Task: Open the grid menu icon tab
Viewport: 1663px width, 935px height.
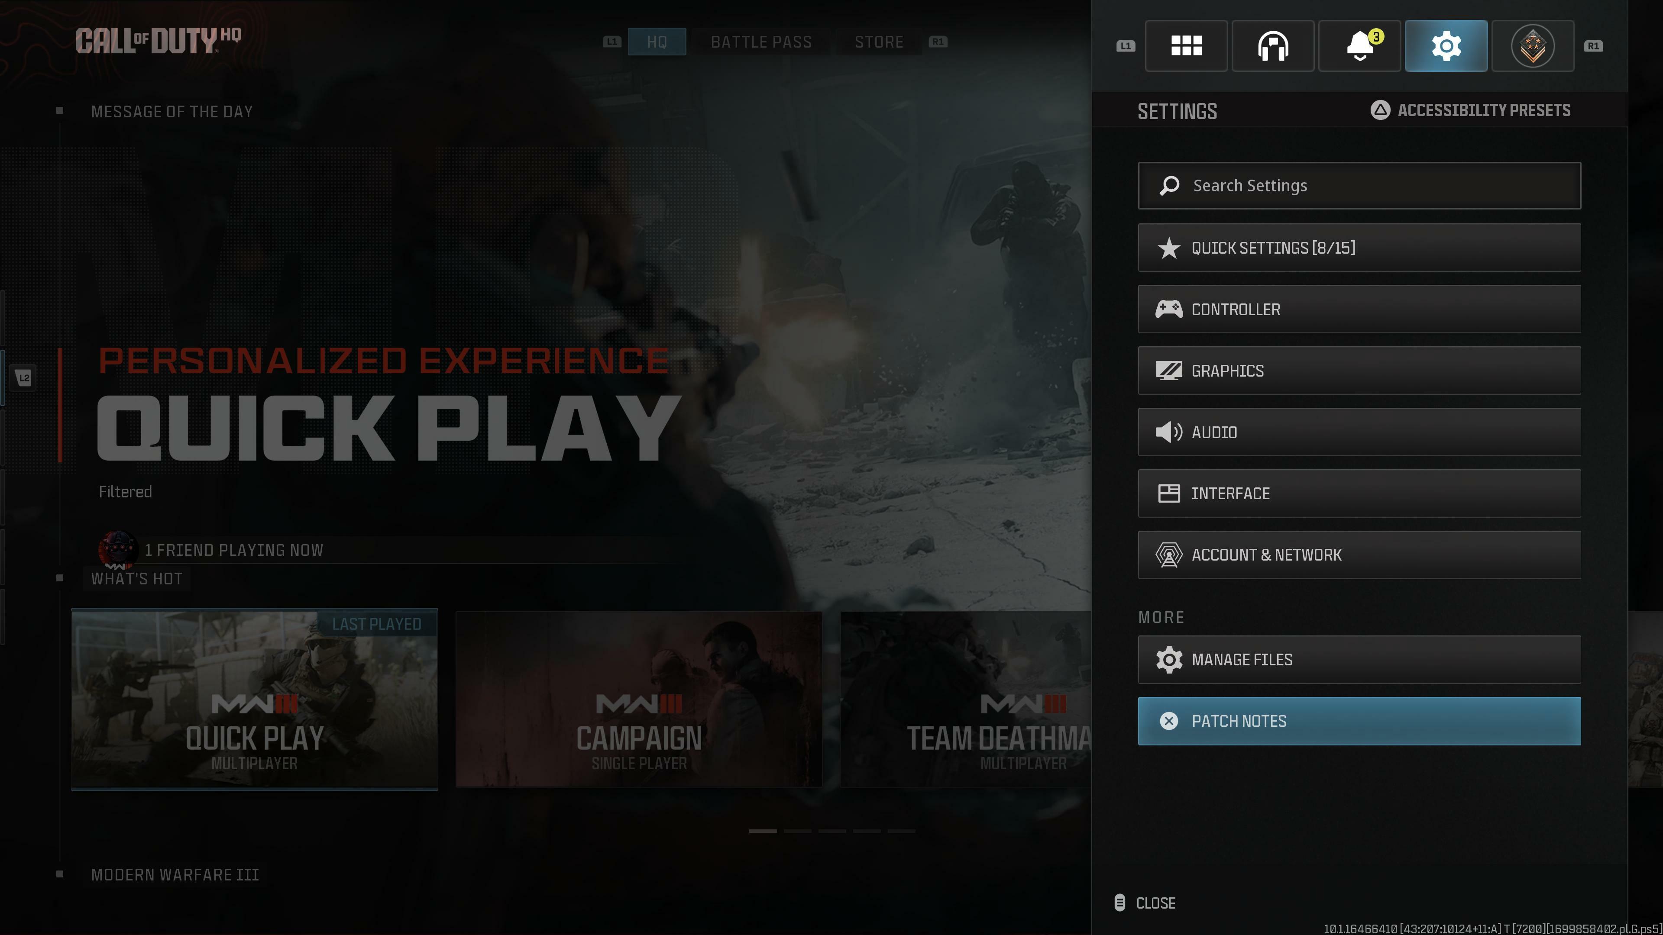Action: point(1186,46)
